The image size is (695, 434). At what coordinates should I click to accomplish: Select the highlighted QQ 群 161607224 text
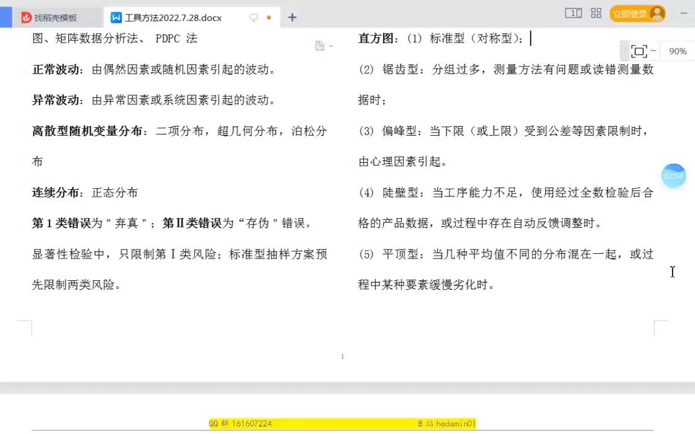[240, 423]
